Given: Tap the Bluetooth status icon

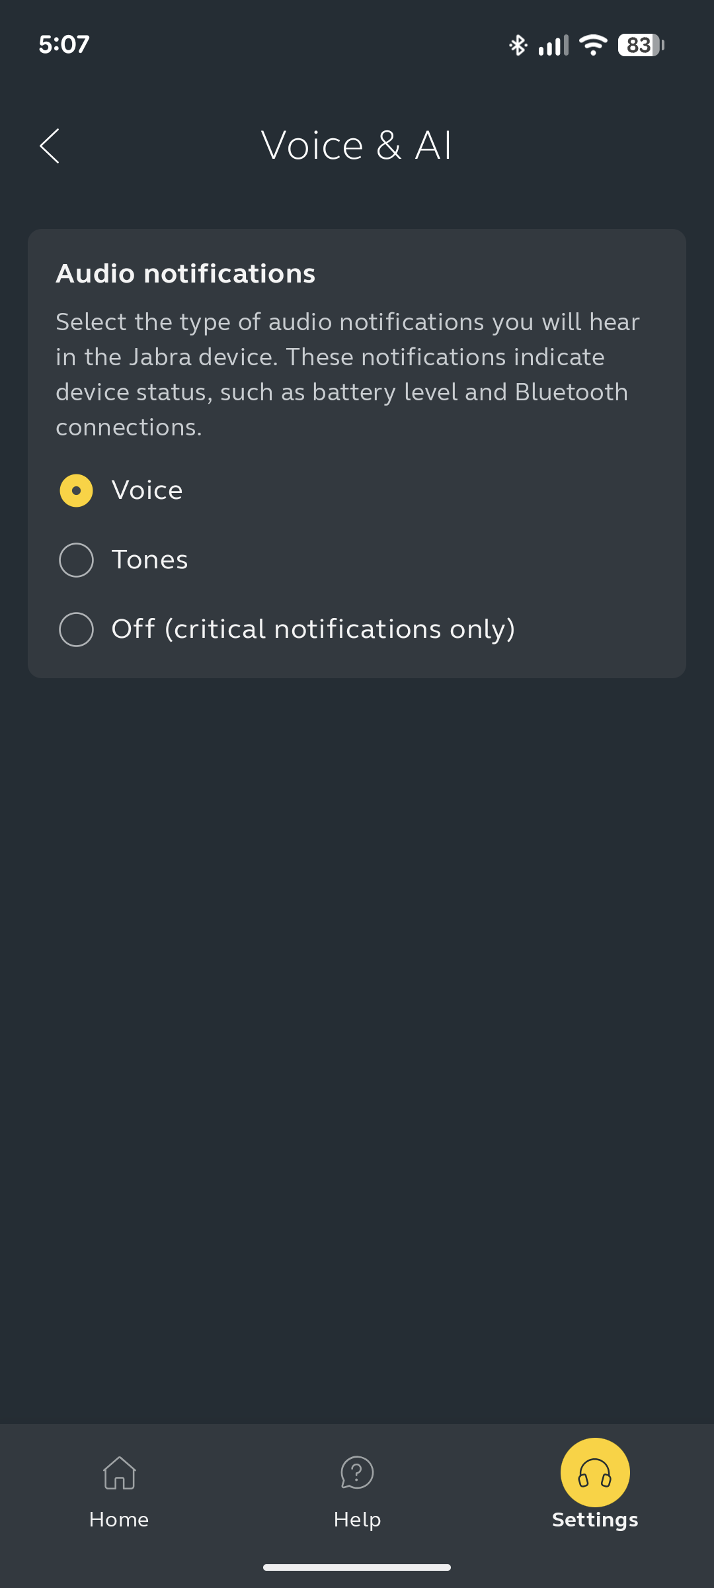Looking at the screenshot, I should [x=518, y=45].
